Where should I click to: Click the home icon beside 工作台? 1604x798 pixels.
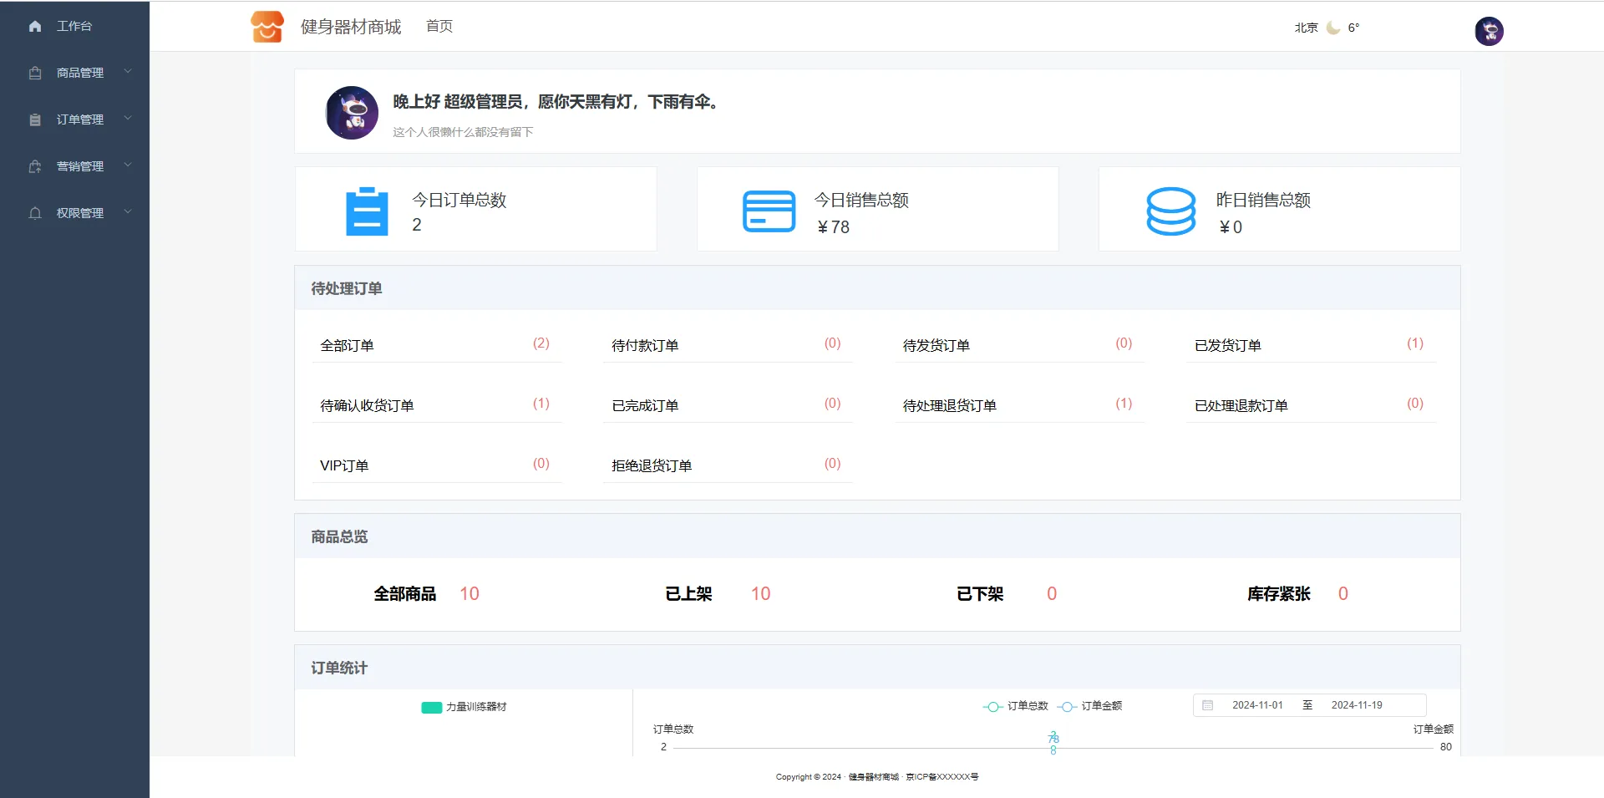35,27
